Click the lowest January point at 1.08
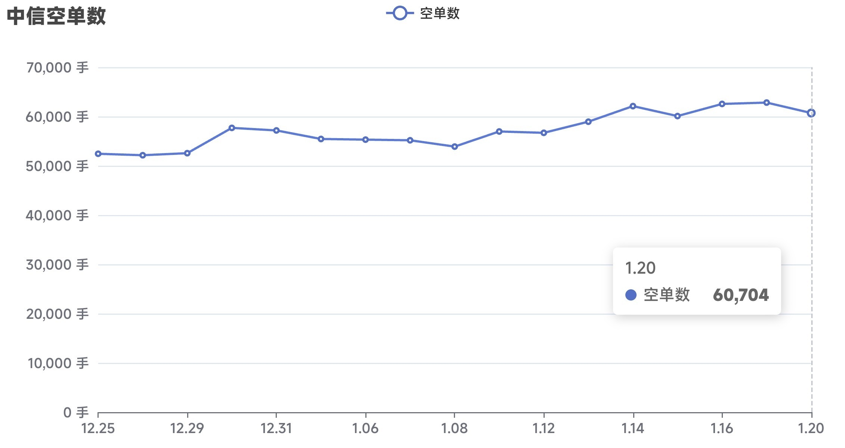The image size is (845, 448). click(455, 147)
